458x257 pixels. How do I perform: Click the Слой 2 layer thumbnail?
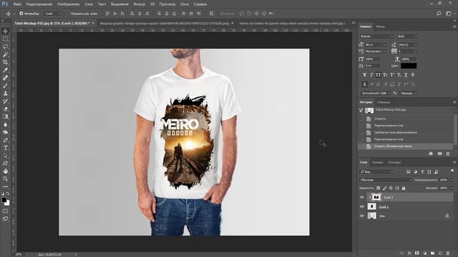click(x=376, y=197)
